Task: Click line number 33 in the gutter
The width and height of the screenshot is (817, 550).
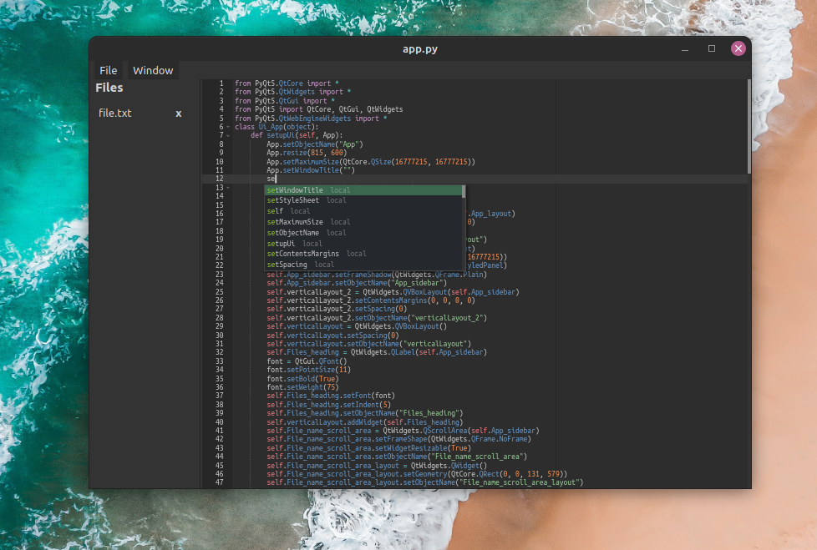Action: point(220,361)
